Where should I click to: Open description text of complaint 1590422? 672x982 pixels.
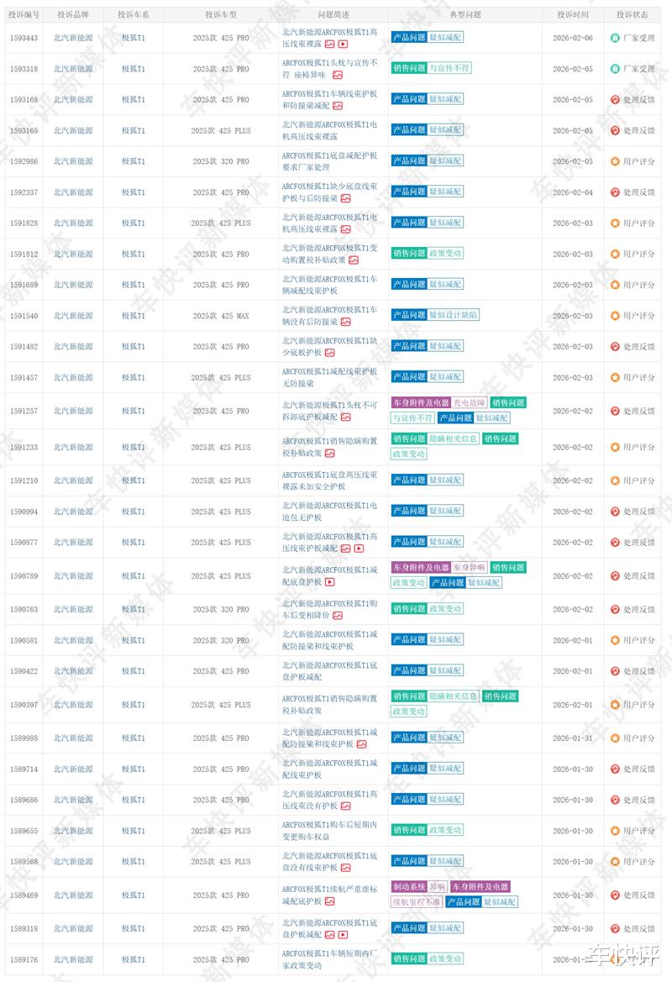pos(329,671)
